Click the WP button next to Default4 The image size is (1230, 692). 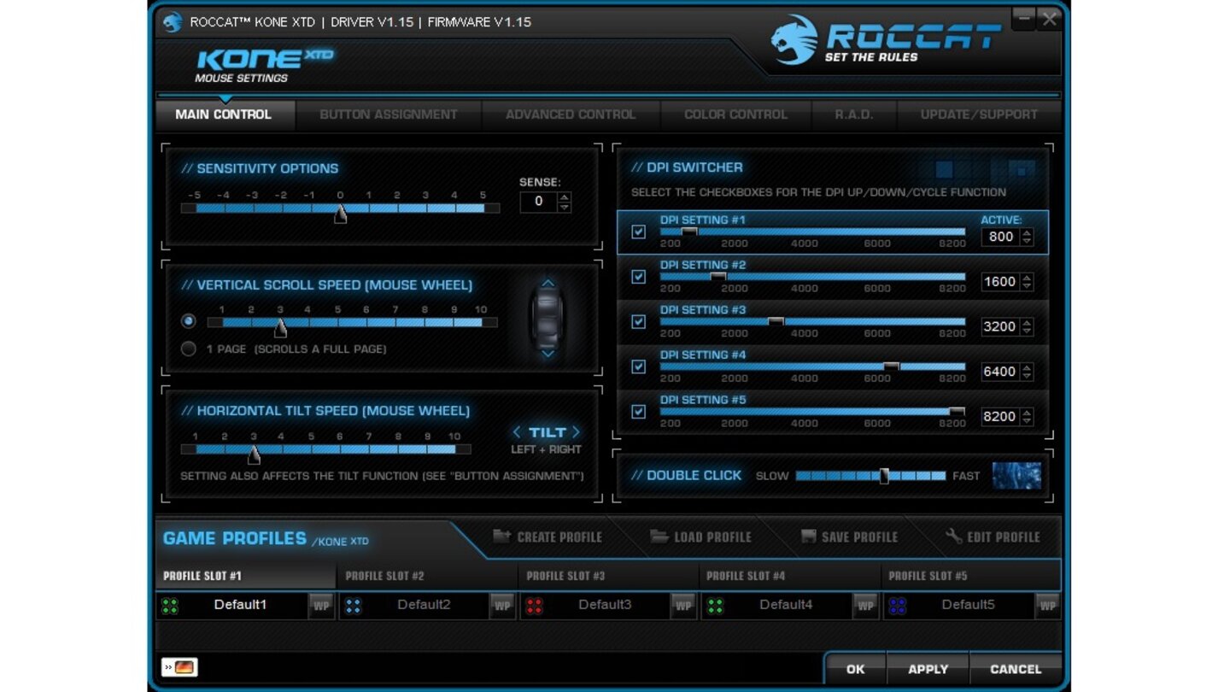click(x=865, y=606)
